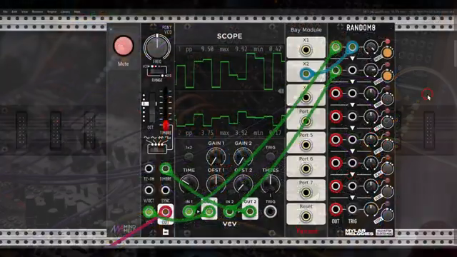Open the File menu
This screenshot has height=257, width=457.
coord(5,12)
